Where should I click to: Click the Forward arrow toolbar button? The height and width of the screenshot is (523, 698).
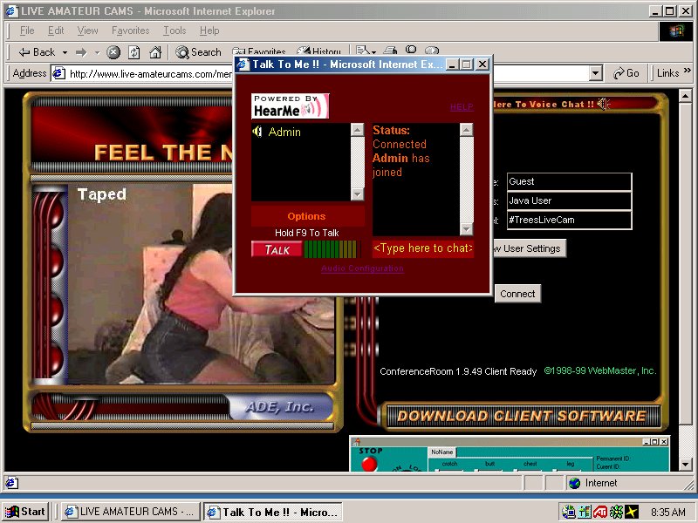point(81,52)
